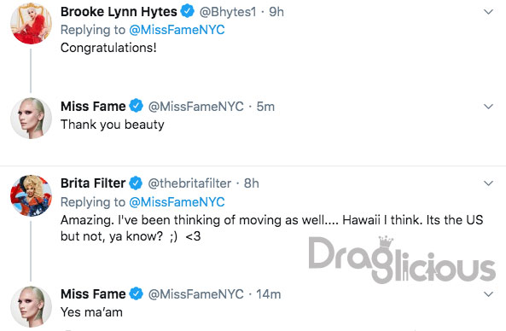Viewport: 506px width, 331px height.
Task: Click Brita Filter verified badge
Action: coord(136,183)
